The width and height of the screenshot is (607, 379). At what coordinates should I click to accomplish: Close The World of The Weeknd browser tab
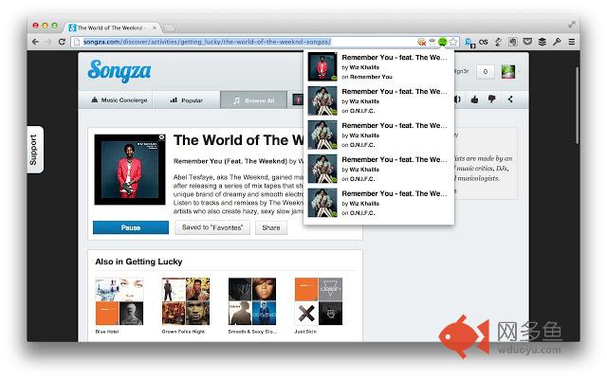155,27
